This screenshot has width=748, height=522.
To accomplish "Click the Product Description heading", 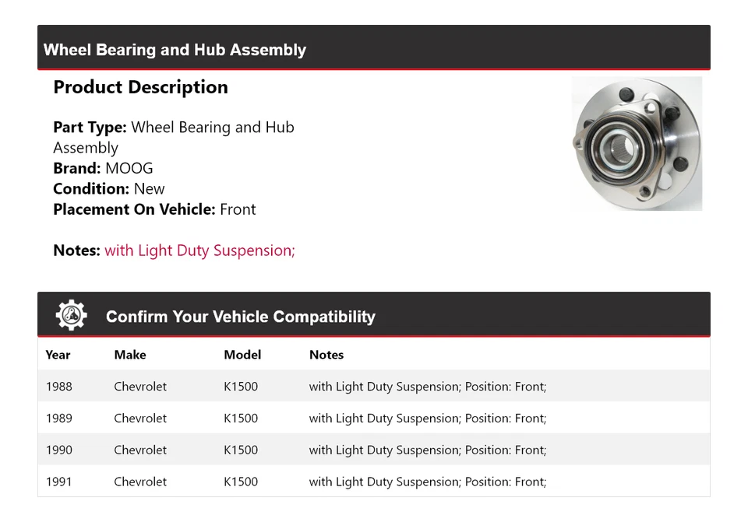I will click(140, 87).
